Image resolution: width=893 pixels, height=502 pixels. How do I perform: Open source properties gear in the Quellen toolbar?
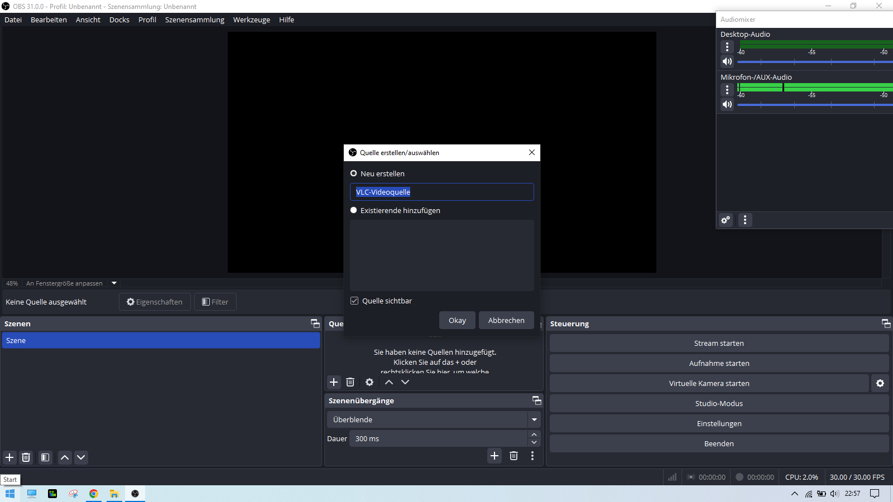click(x=369, y=382)
